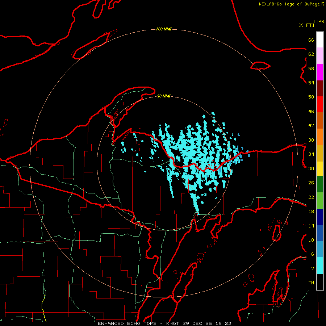
Task: Click the legend value '58'
Action: (311, 68)
